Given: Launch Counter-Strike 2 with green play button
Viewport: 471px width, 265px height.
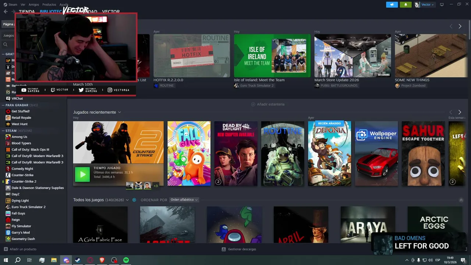Looking at the screenshot, I should point(82,174).
